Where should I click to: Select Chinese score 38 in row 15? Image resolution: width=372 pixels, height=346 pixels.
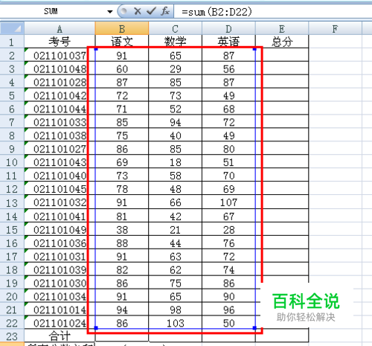122,230
